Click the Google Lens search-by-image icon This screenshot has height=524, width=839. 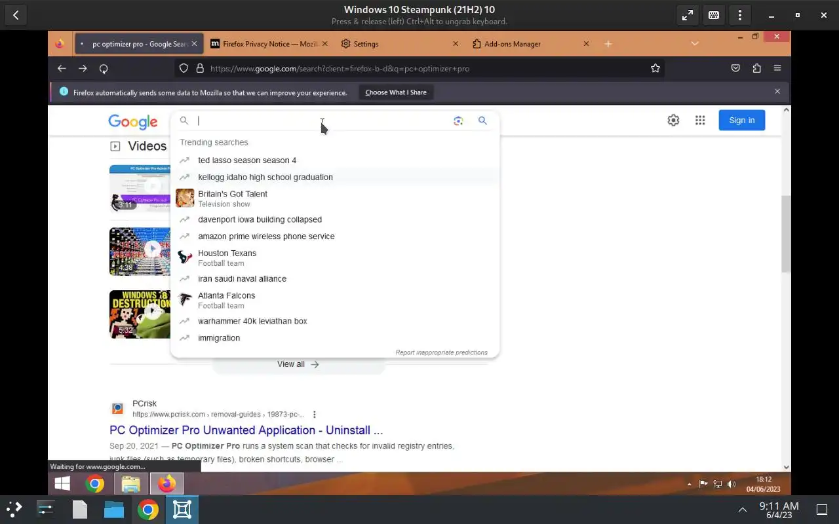pos(458,121)
